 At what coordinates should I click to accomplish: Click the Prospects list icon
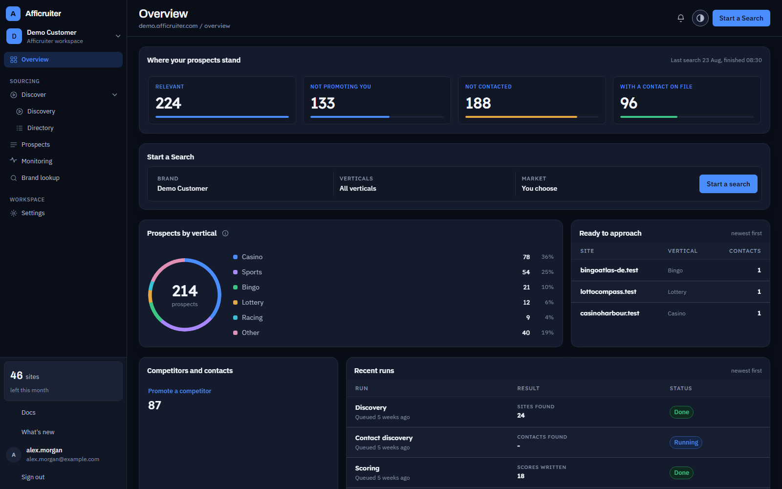pos(14,145)
